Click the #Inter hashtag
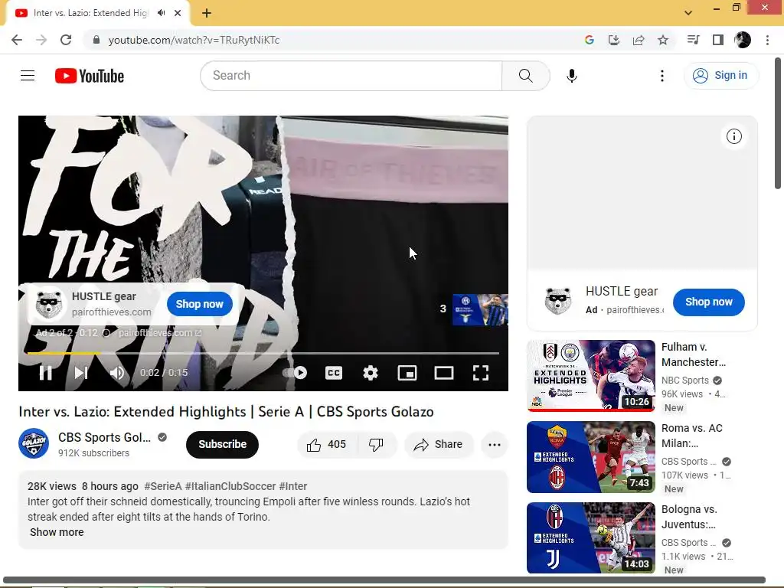Viewport: 784px width, 588px height. 293,486
